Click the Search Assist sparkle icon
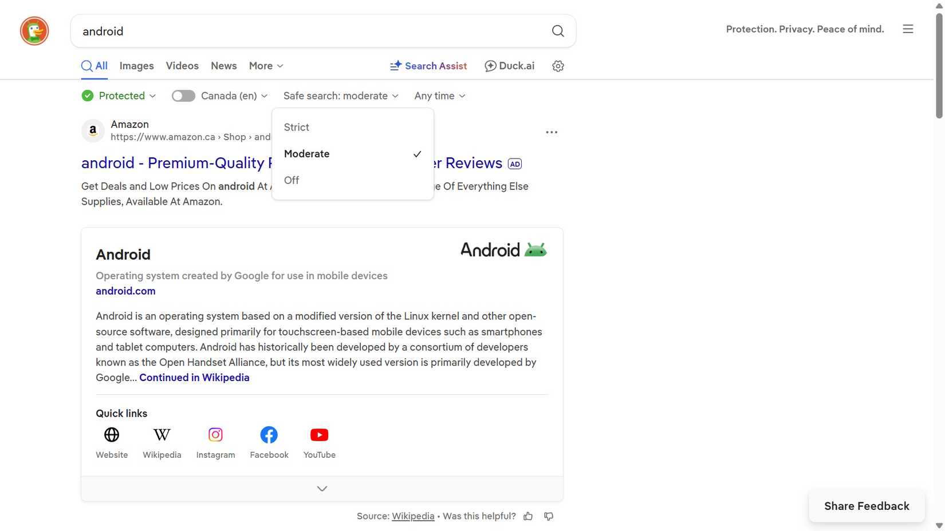 pyautogui.click(x=395, y=66)
